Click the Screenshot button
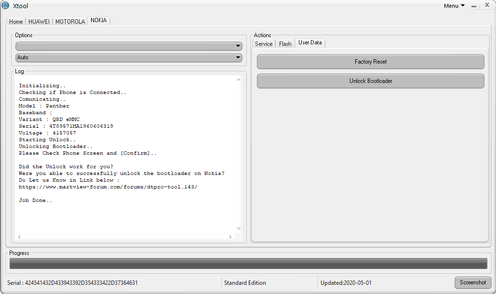 click(473, 282)
